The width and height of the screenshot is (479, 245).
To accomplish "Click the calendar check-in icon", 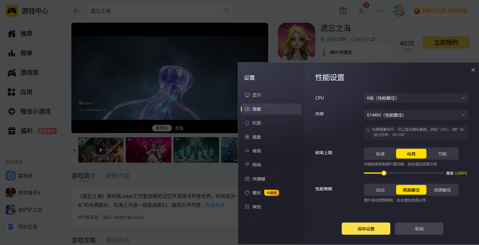I will [343, 11].
